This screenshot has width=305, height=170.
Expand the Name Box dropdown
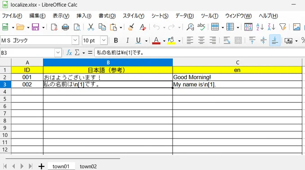[58, 52]
